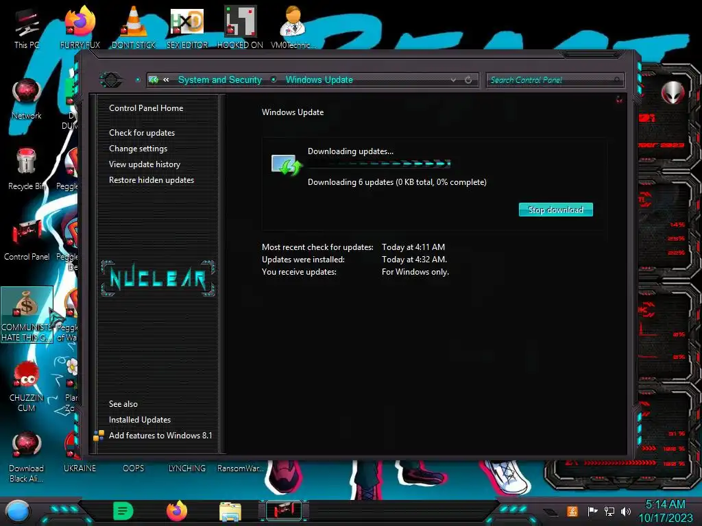Open the SEX EDITOR HxD shortcut

[x=187, y=27]
